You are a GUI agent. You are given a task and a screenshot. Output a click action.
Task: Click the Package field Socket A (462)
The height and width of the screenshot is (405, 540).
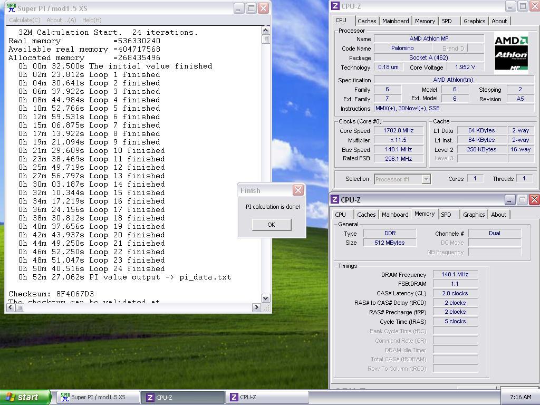(x=429, y=57)
